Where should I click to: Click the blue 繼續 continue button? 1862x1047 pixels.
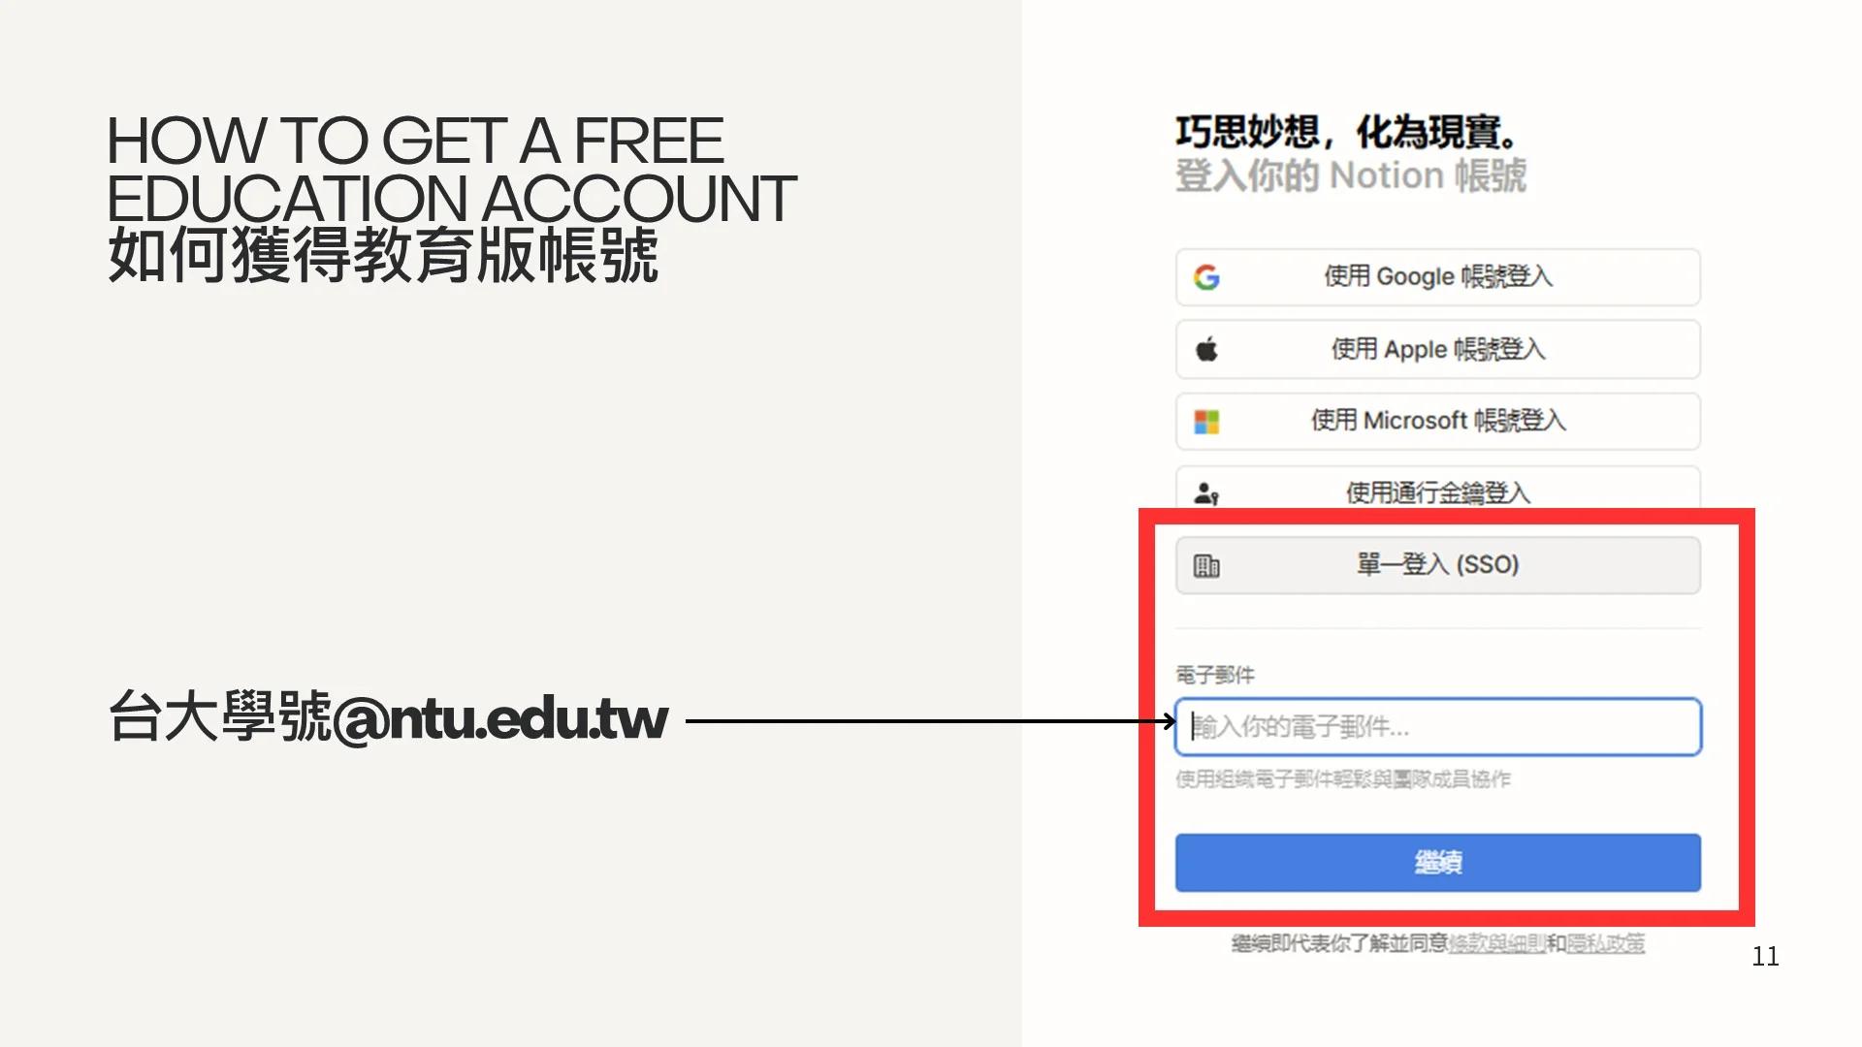[x=1438, y=862]
